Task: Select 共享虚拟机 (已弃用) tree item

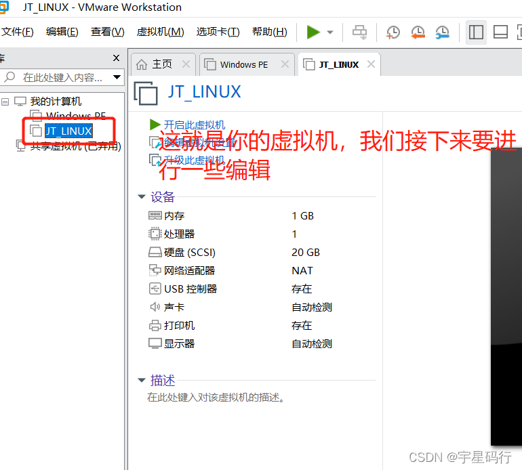Action: coord(75,146)
